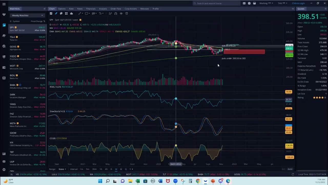This screenshot has height=185, width=328.
Task: Open the Quotes panel menu icon
Action: click(x=325, y=9)
